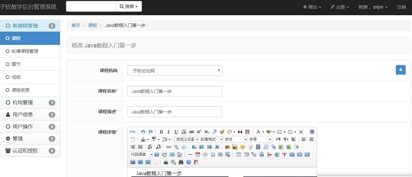Open editor help question mark icon
The height and width of the screenshot is (177, 412).
[x=189, y=162]
